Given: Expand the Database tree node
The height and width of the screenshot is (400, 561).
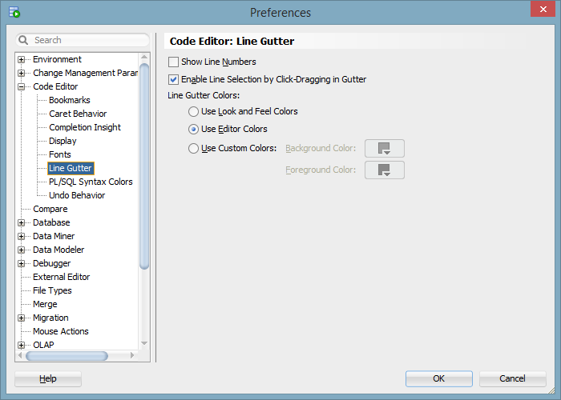Looking at the screenshot, I should pos(22,223).
